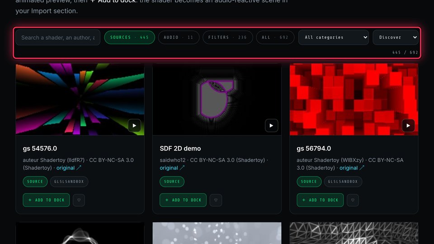The height and width of the screenshot is (244, 434).
Task: Add gs 56794.0 to dock
Action: click(320, 200)
